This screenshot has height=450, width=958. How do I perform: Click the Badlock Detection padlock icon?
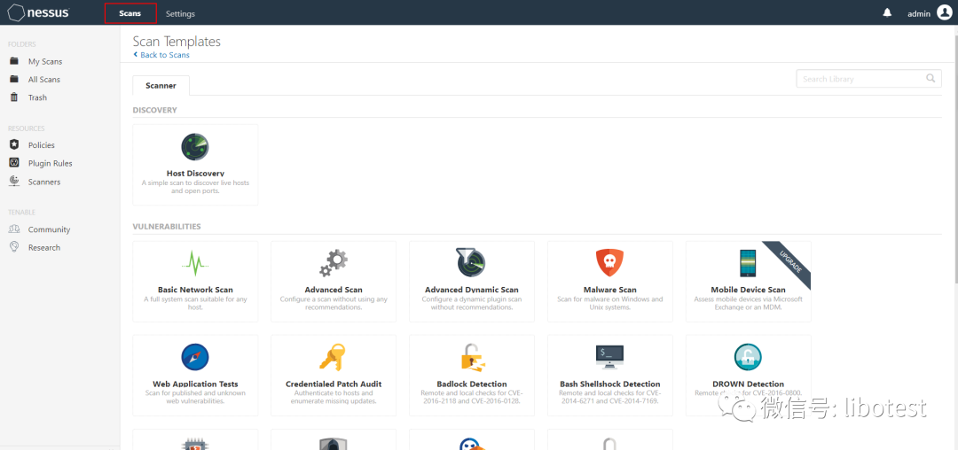coord(472,357)
